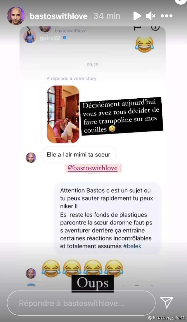Unmute the story sound
The height and width of the screenshot is (322, 187).
(151, 16)
